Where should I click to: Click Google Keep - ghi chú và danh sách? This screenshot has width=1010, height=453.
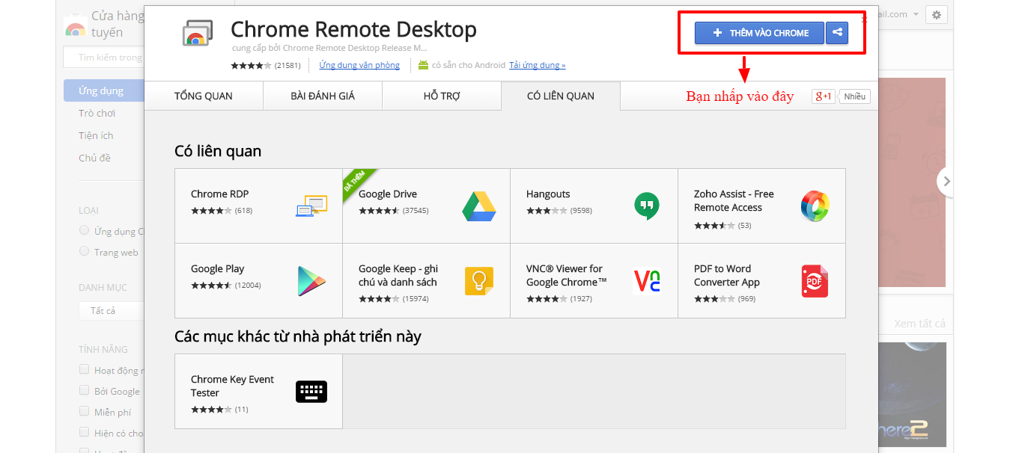pyautogui.click(x=398, y=275)
